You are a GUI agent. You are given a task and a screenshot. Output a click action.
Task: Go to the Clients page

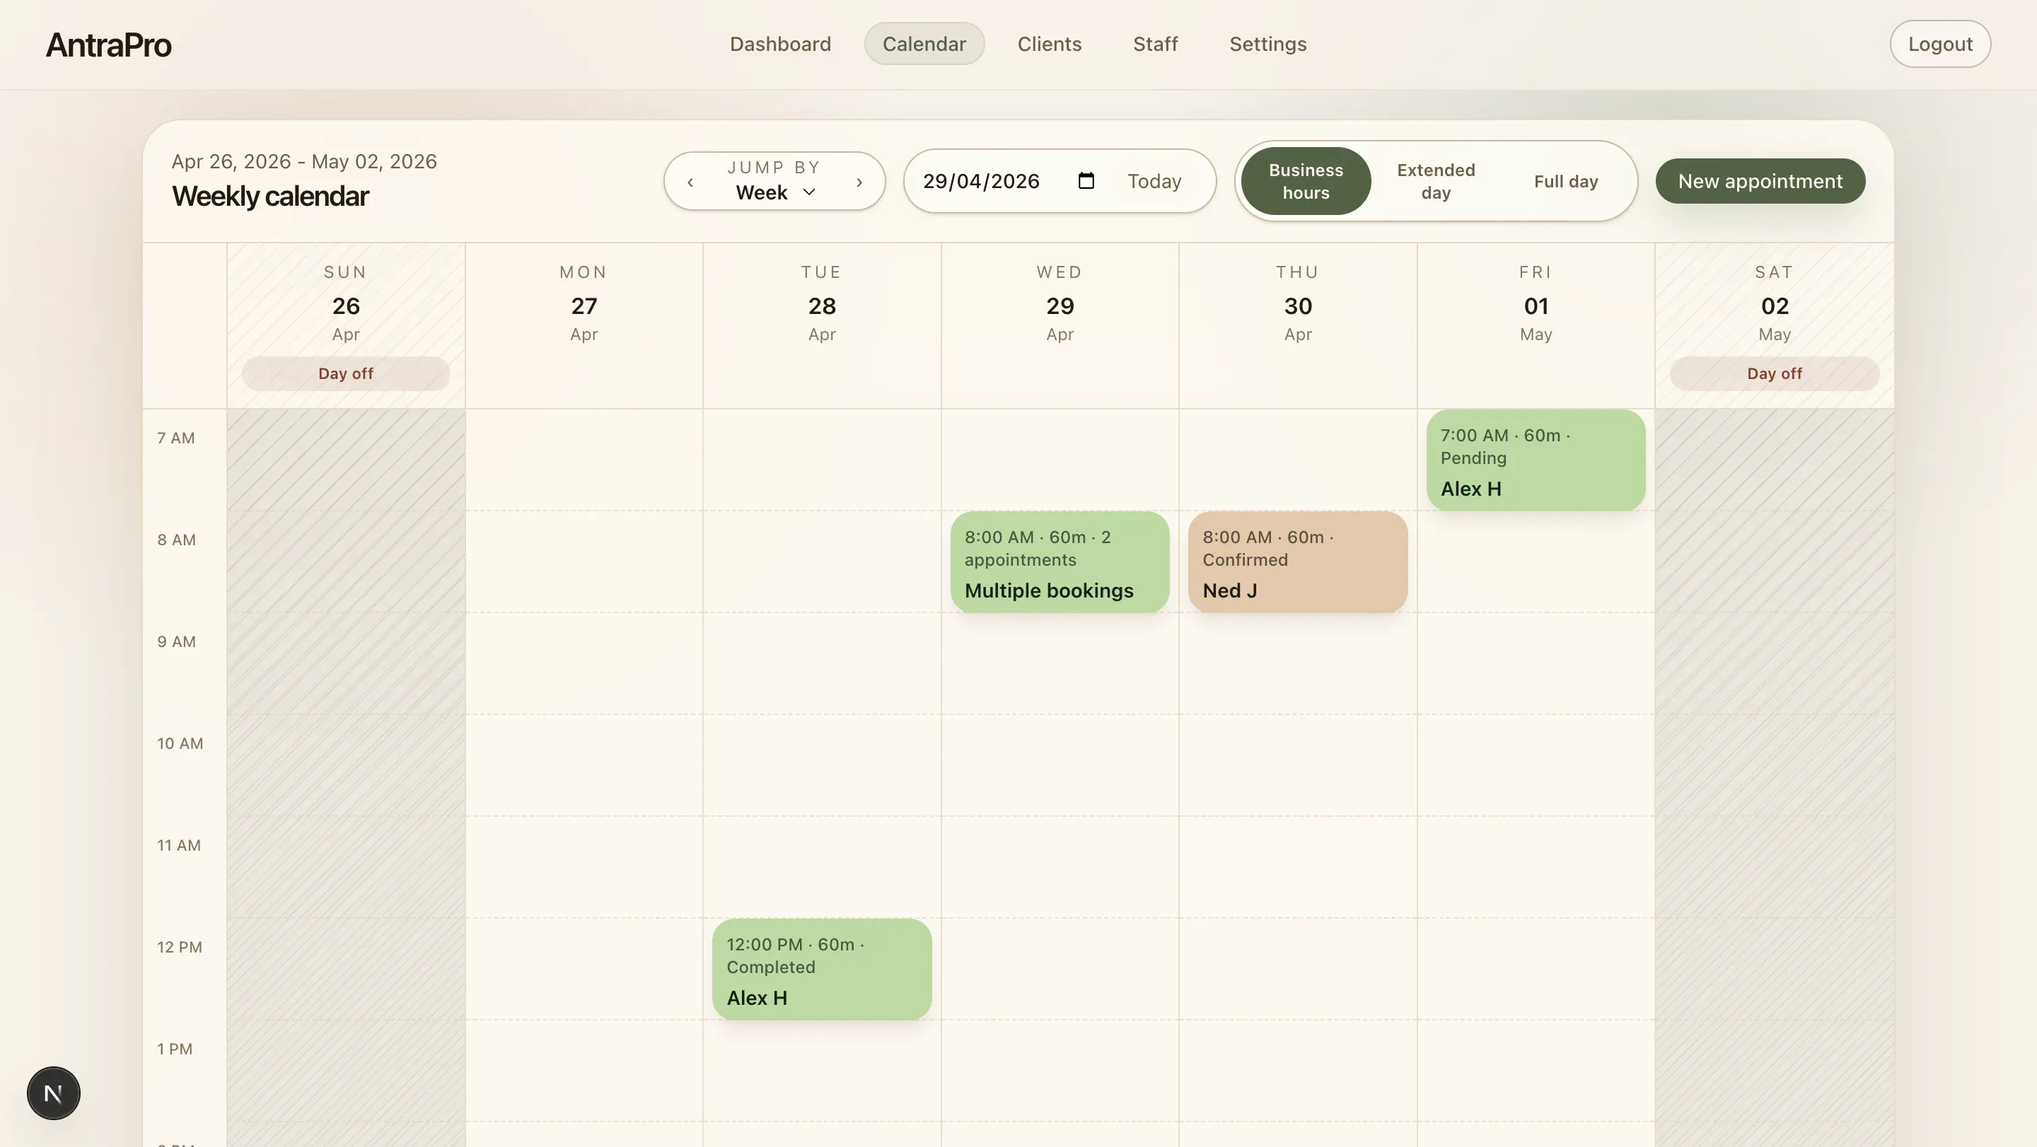(1048, 43)
